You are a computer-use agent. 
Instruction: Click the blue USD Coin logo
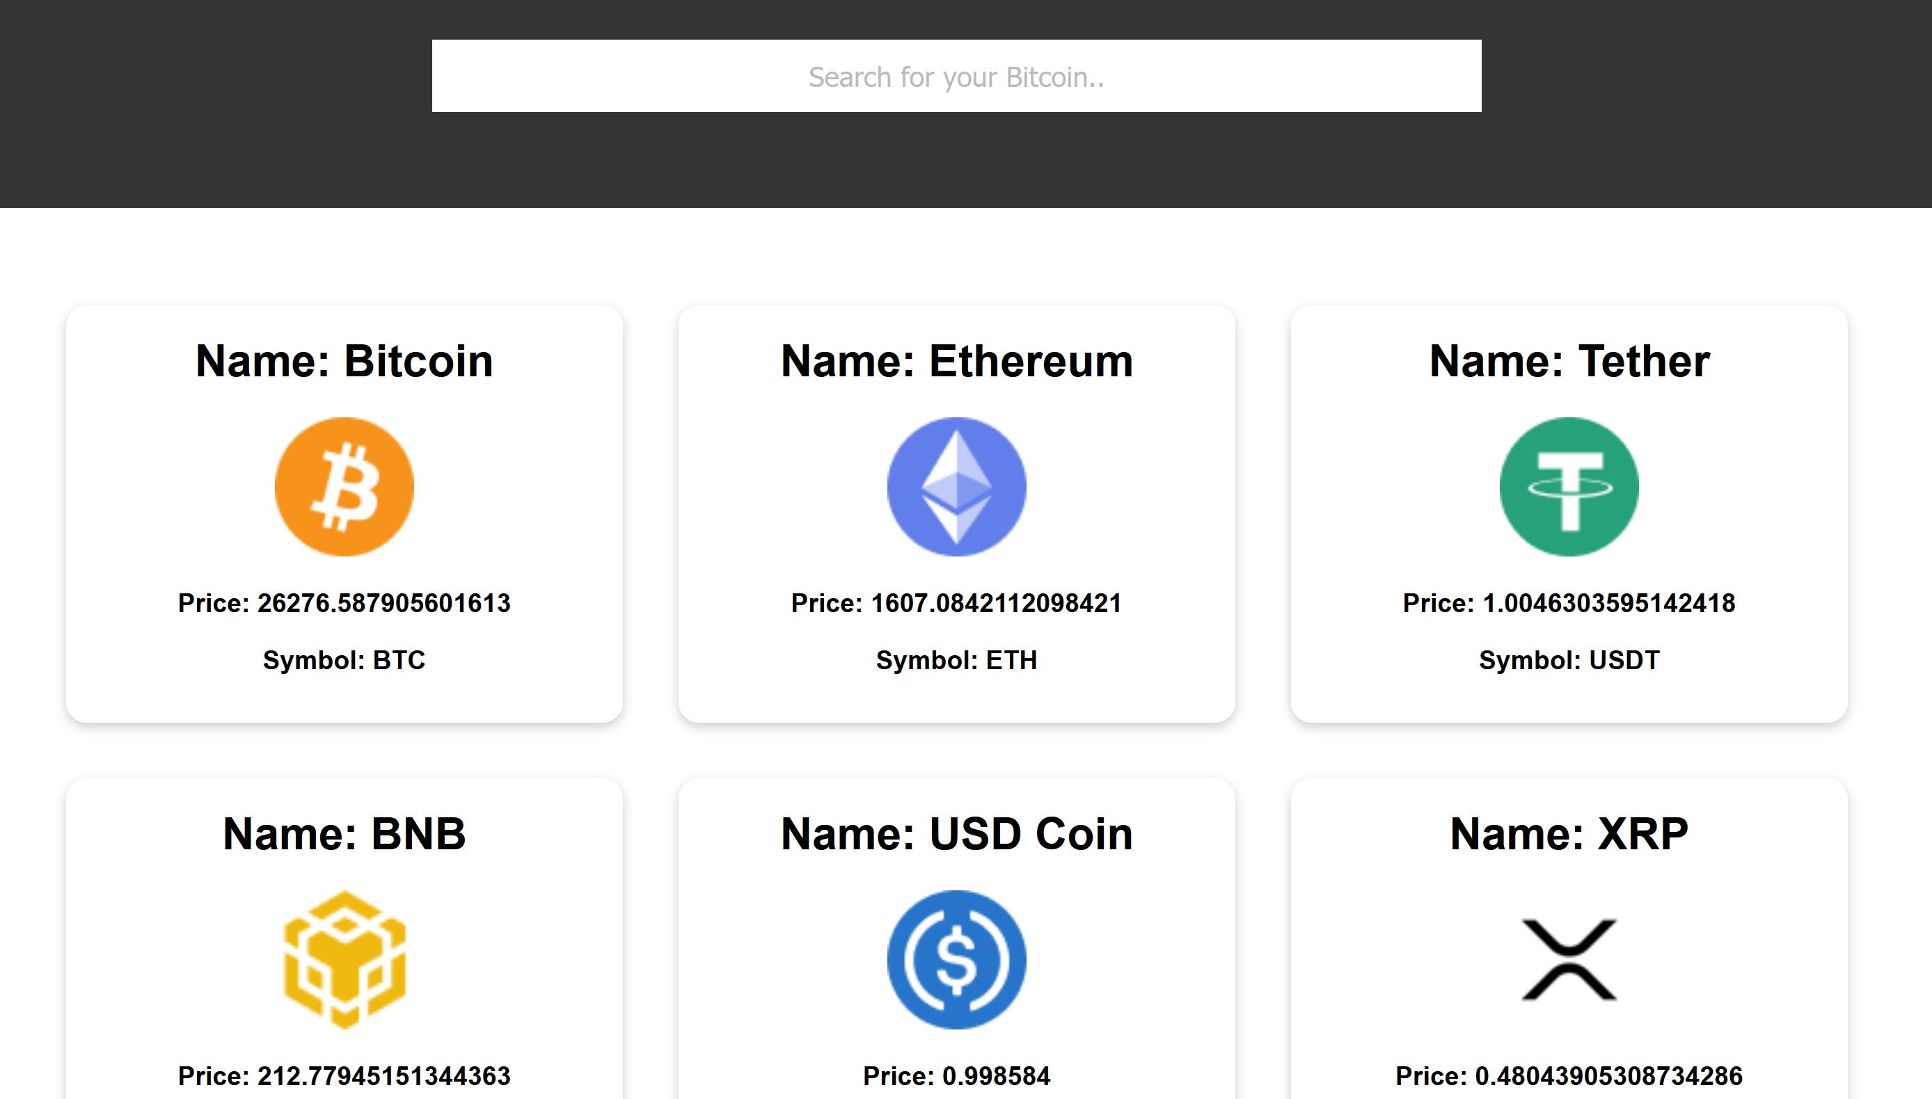tap(956, 959)
